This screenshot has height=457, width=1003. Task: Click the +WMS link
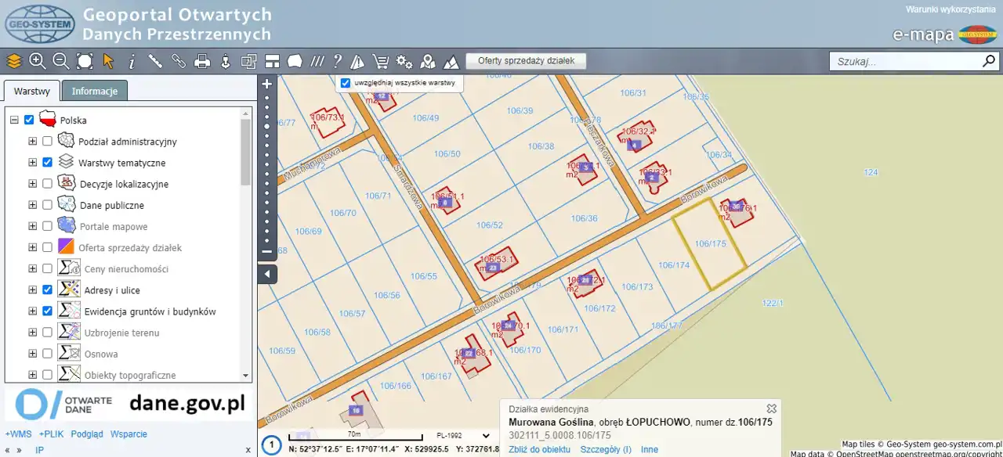point(18,434)
